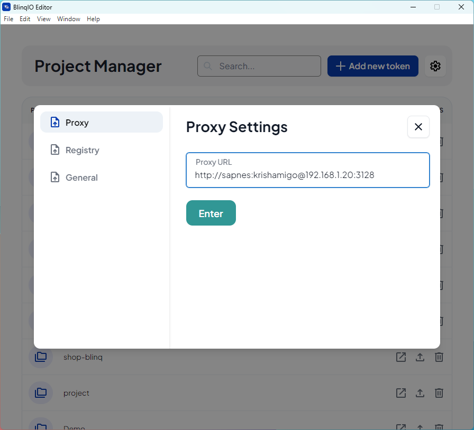474x430 pixels.
Task: Open the Help menu
Action: tap(93, 18)
